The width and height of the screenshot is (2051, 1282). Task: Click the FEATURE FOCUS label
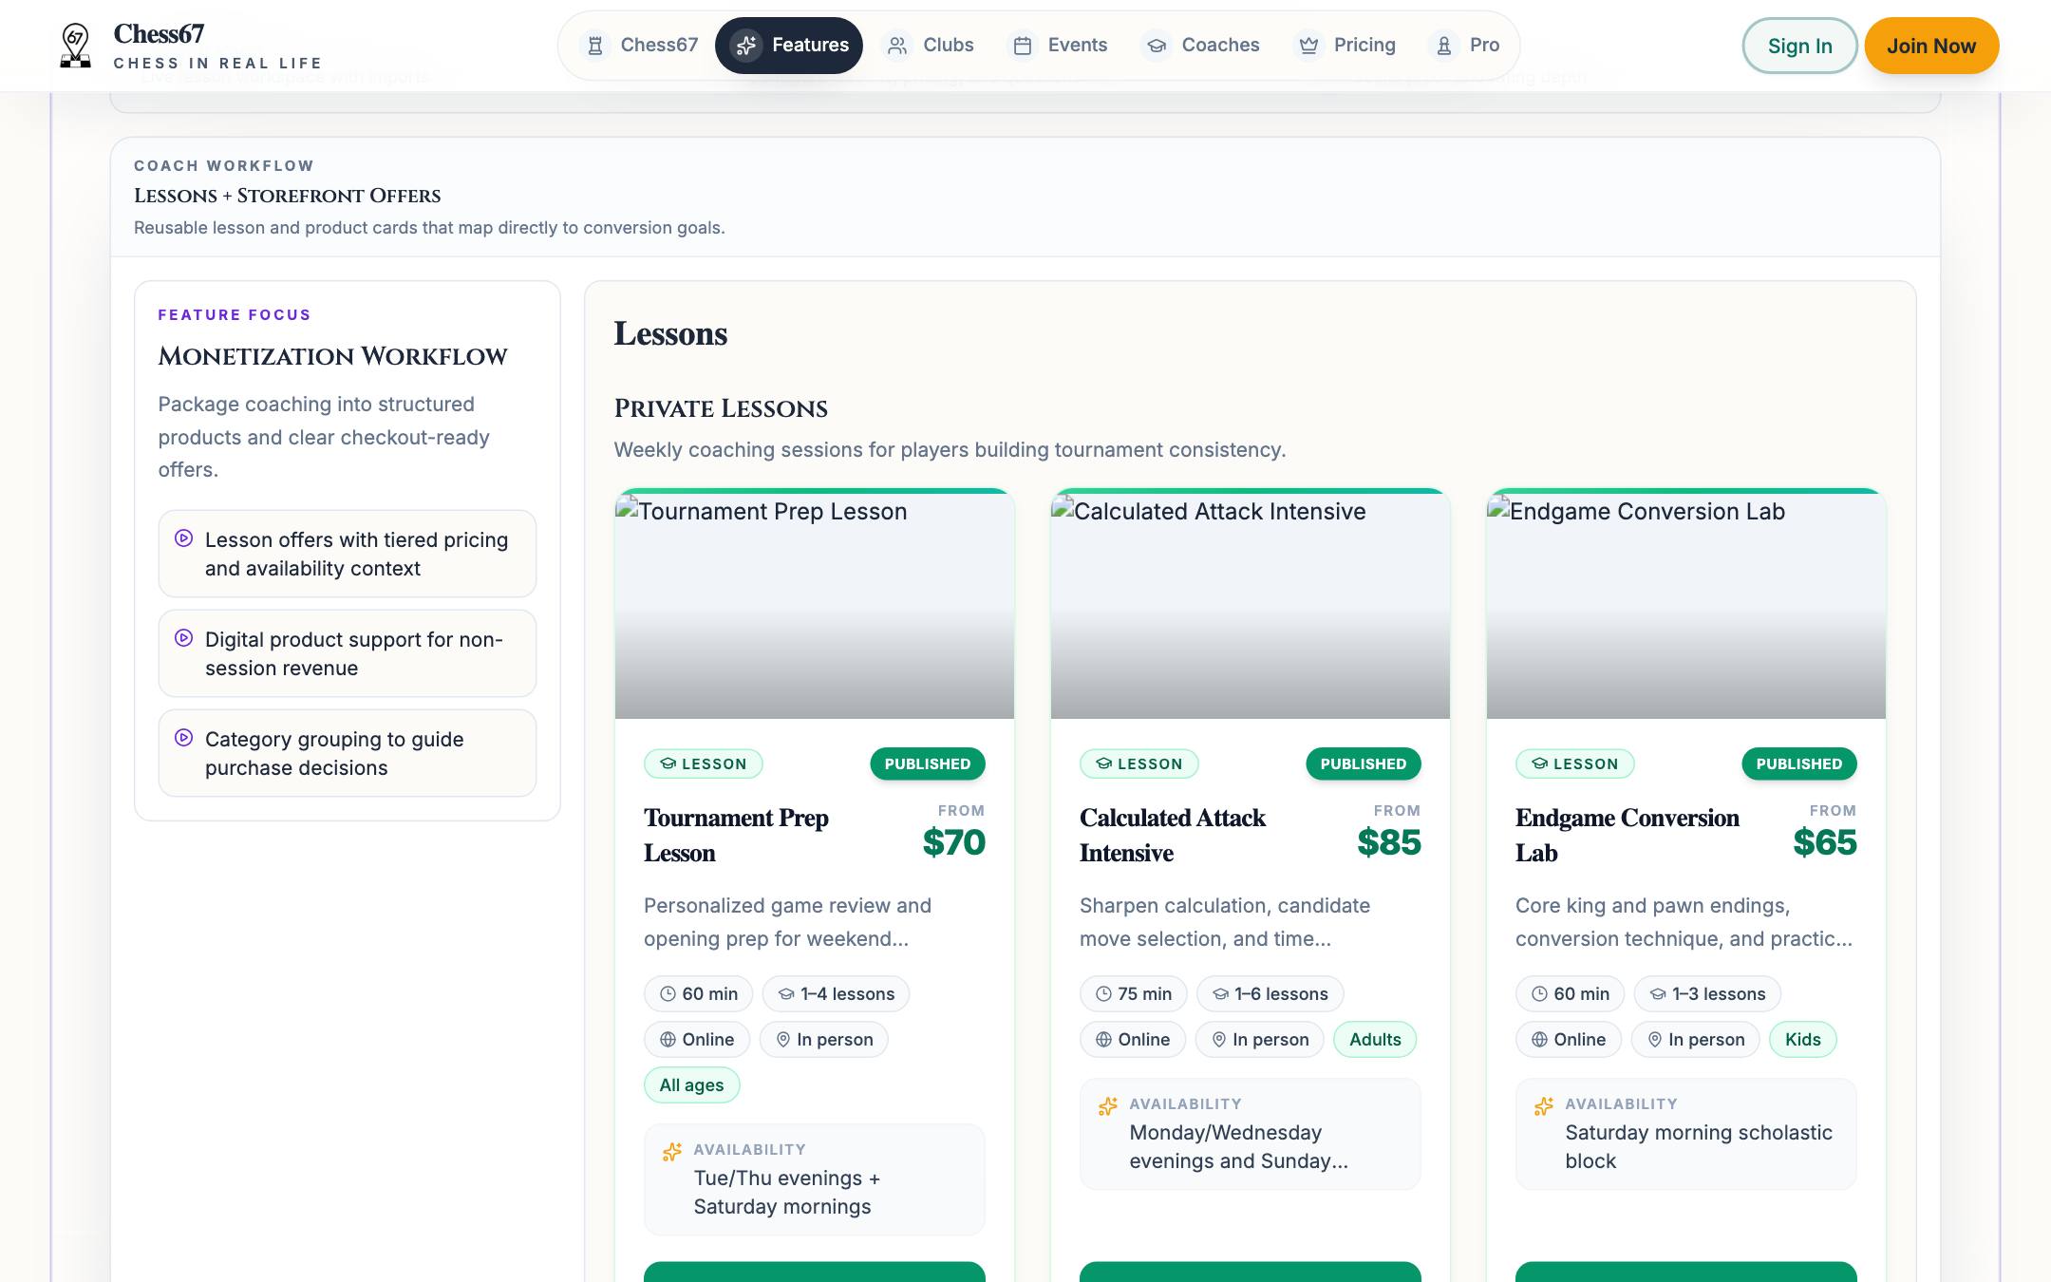point(235,315)
